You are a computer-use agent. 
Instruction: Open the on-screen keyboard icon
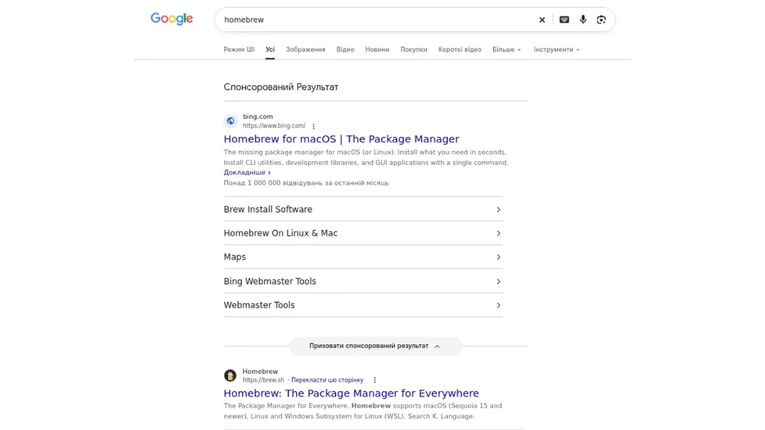coord(564,20)
